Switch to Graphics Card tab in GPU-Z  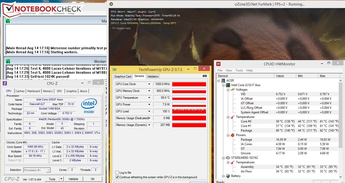click(123, 76)
